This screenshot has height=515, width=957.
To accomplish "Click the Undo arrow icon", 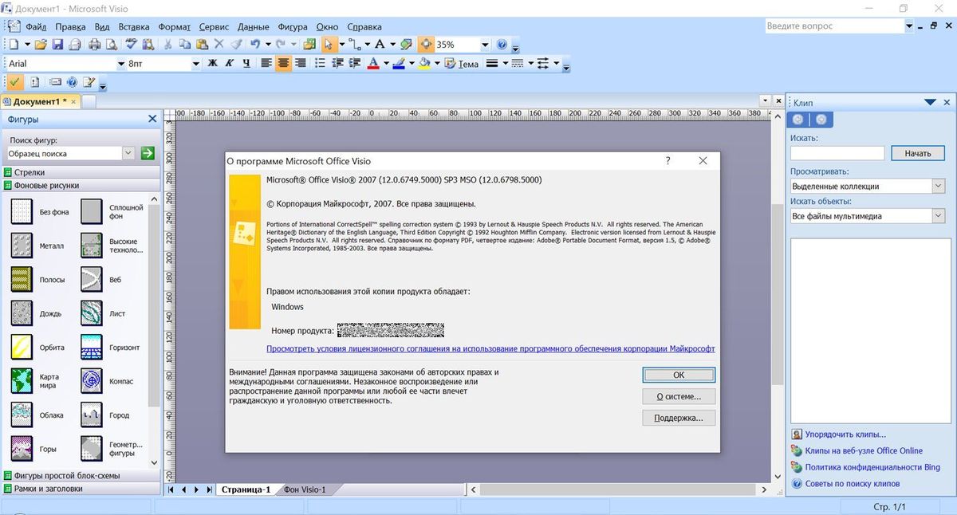I will 255,45.
